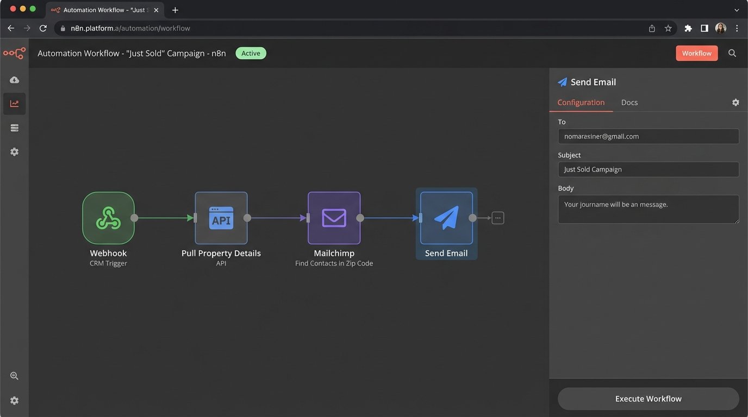Select the Webhook CRM Trigger node
This screenshot has height=417, width=748.
tap(108, 218)
